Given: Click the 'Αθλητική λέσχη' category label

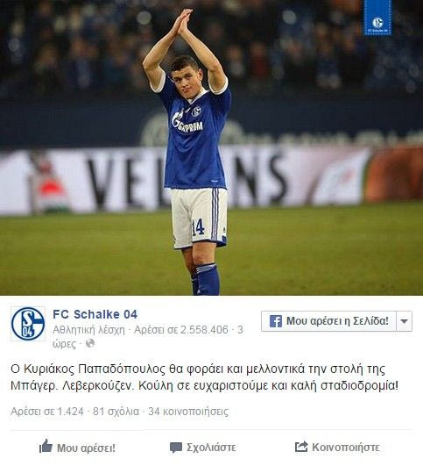Looking at the screenshot, I should tap(88, 330).
